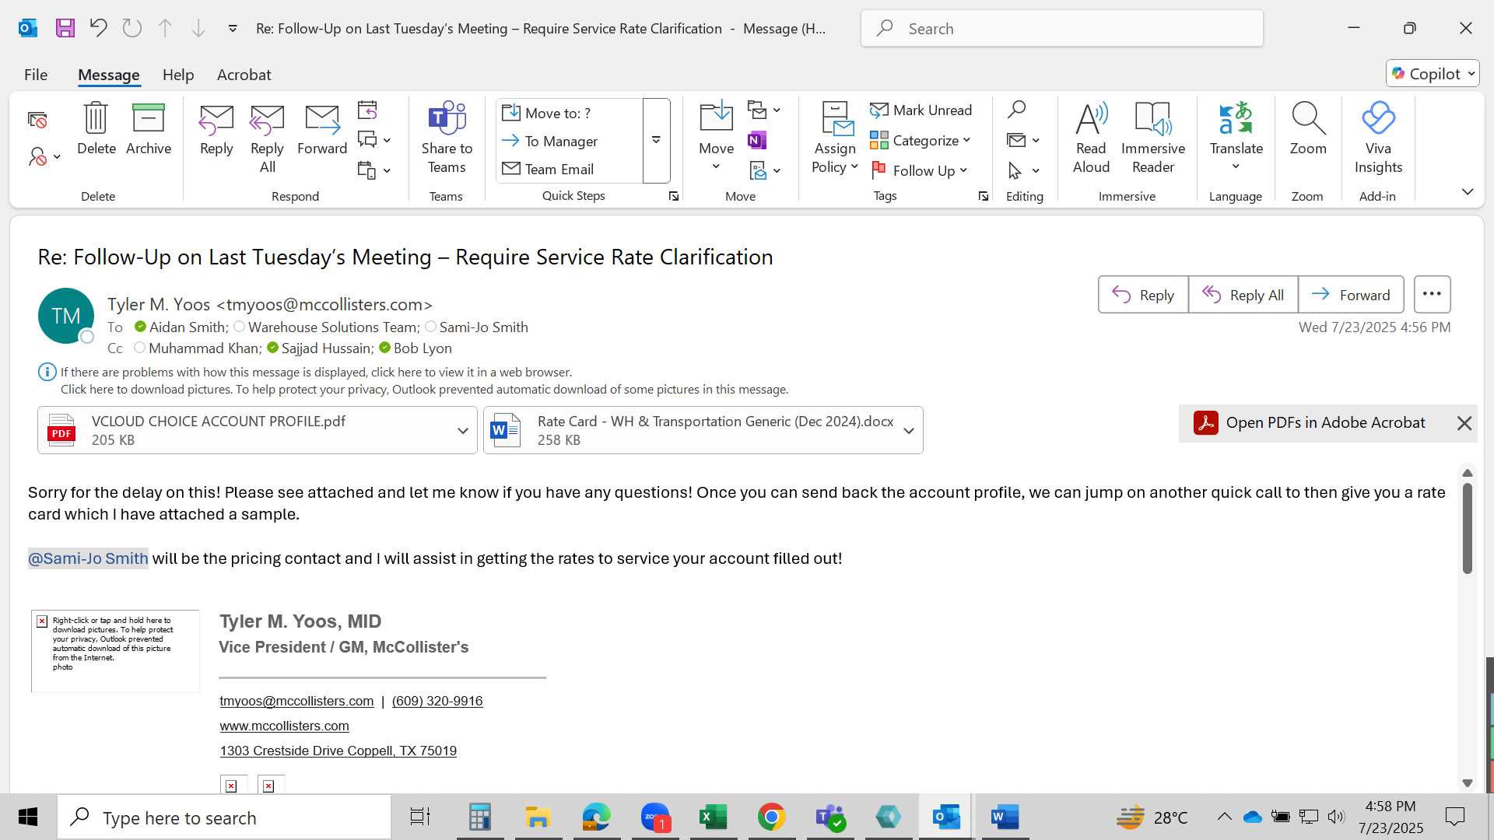Expand Rate Card docx attachment options
Screen dimensions: 1494x840
click(908, 430)
